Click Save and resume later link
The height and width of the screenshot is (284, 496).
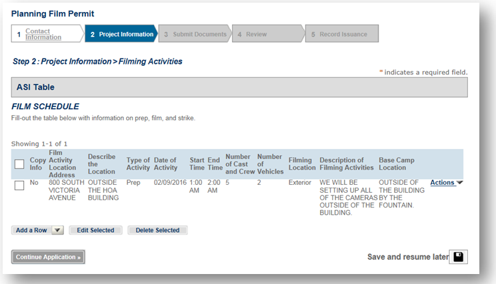pyautogui.click(x=407, y=257)
